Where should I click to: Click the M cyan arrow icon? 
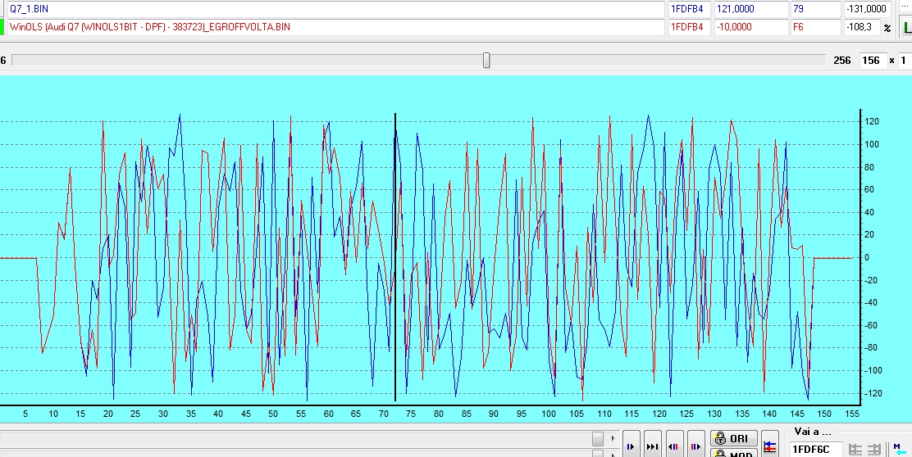coord(899,449)
